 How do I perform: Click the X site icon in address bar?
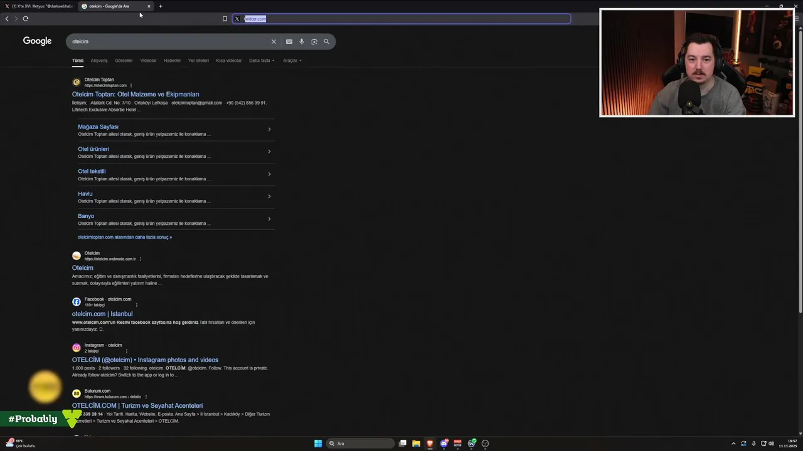coord(237,19)
